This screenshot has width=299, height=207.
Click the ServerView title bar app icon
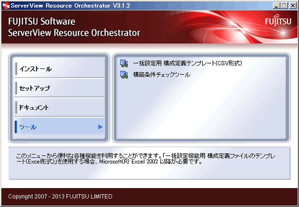point(5,5)
